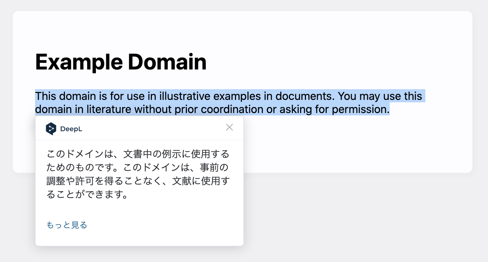Close the DeepL translation popup
488x262 pixels.
[x=229, y=127]
